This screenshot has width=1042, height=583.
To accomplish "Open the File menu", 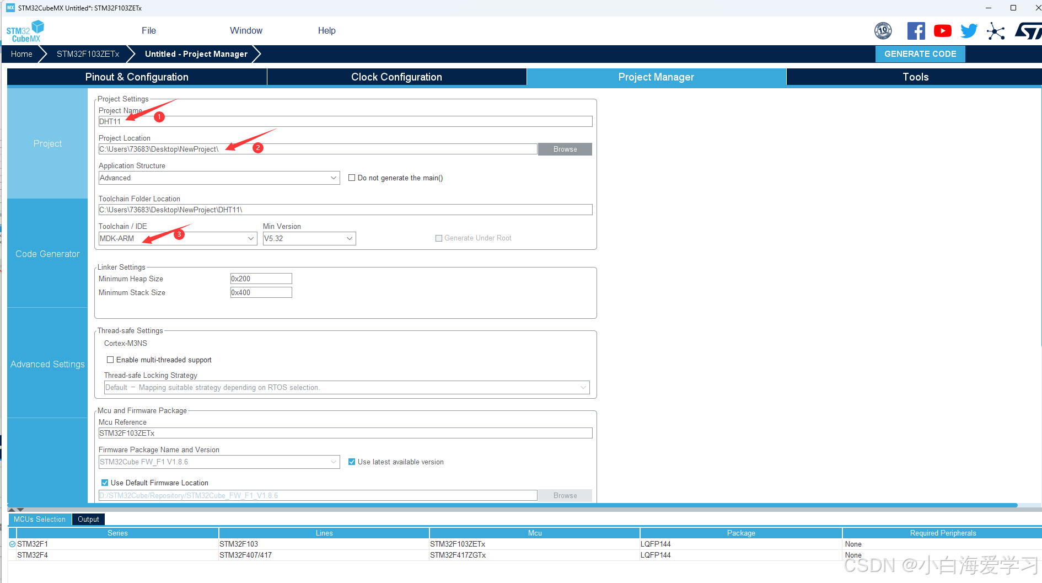I will coord(149,31).
